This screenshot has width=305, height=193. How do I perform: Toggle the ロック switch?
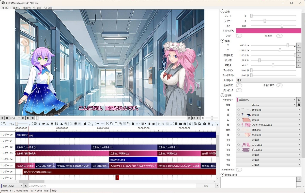[x=239, y=36]
